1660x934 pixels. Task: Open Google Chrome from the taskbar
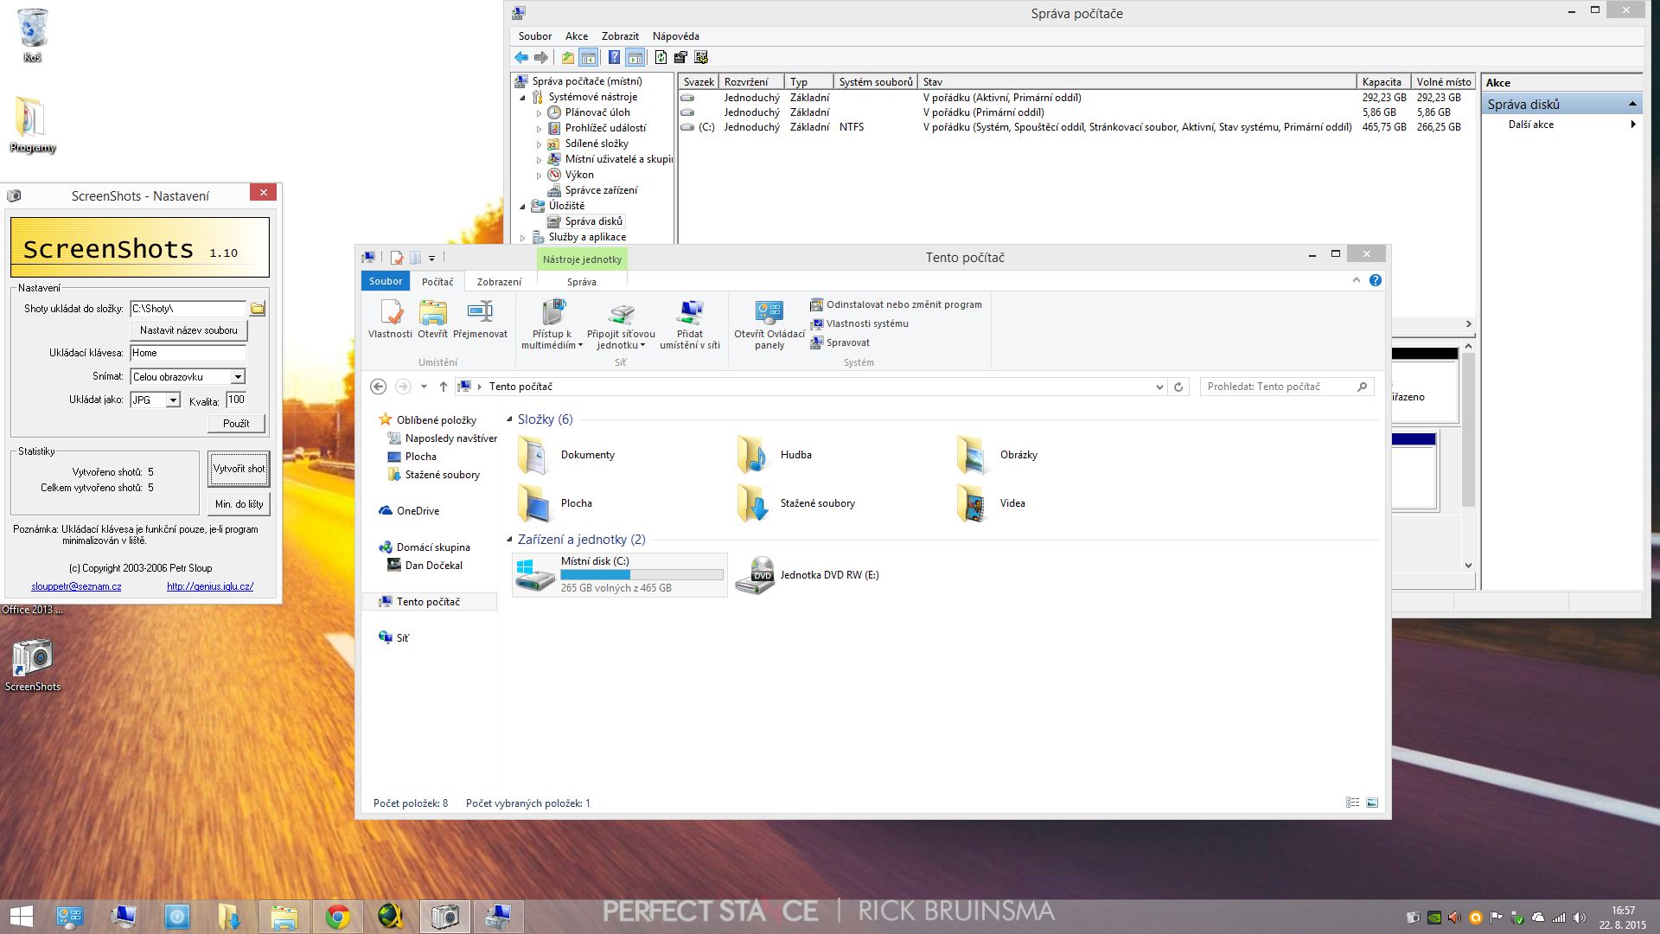tap(338, 917)
